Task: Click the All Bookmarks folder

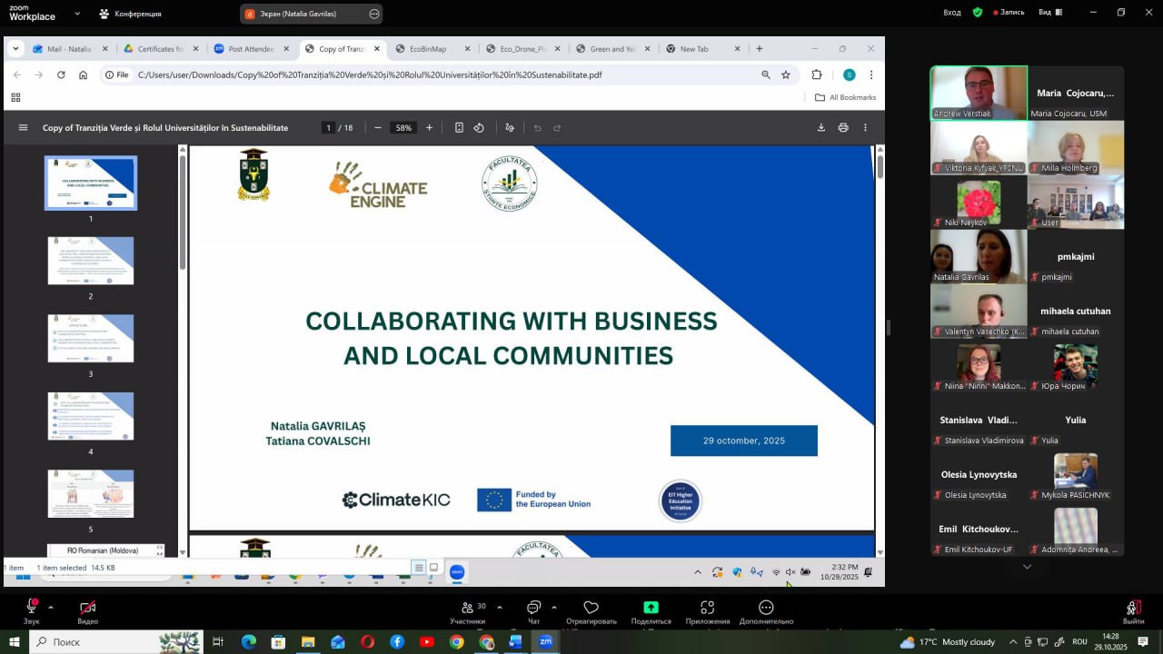Action: point(845,97)
